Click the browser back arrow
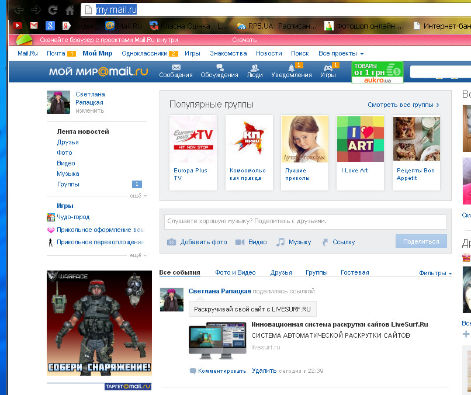 point(19,10)
